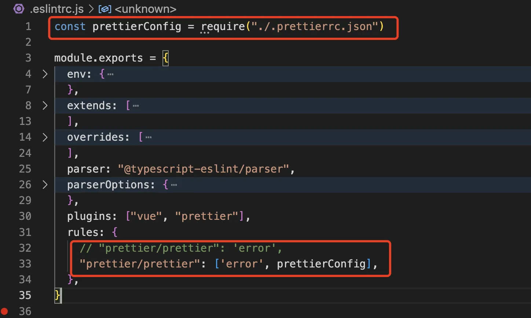Click "prettier/prettier" key on line 33
Viewport: 531px width, 318px height.
click(140, 264)
